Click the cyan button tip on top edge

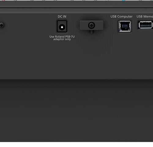pos(124,0)
